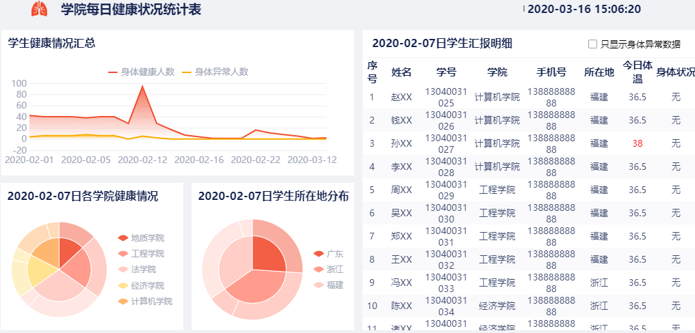Viewport: 695px width, 333px height.
Task: Click 浙江 location in 冯XX row
Action: click(599, 283)
